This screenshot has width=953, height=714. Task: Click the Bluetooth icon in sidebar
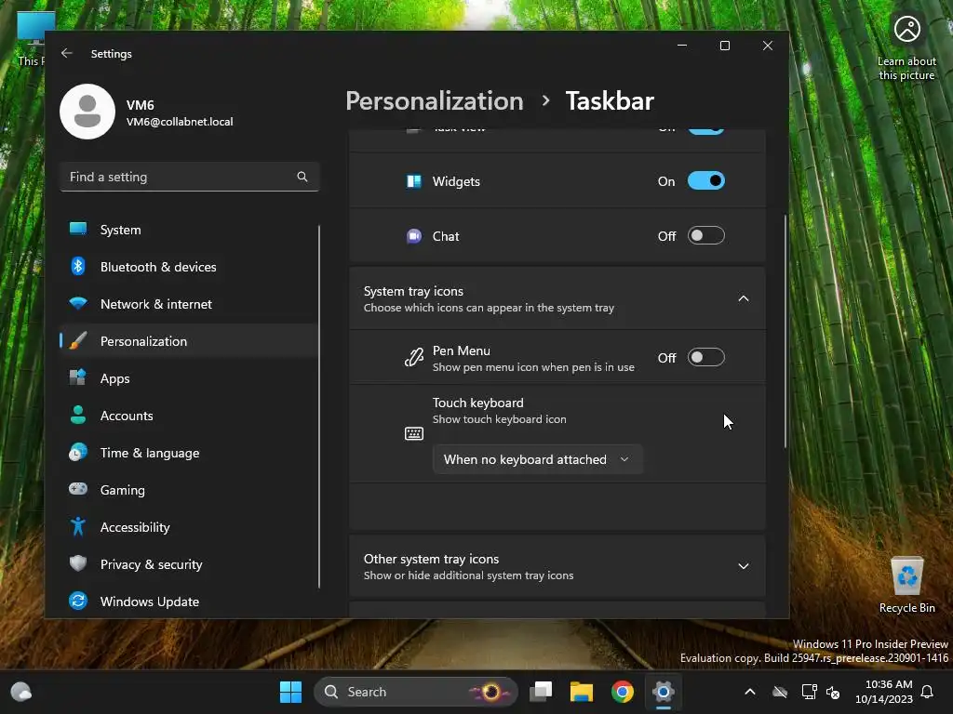78,267
